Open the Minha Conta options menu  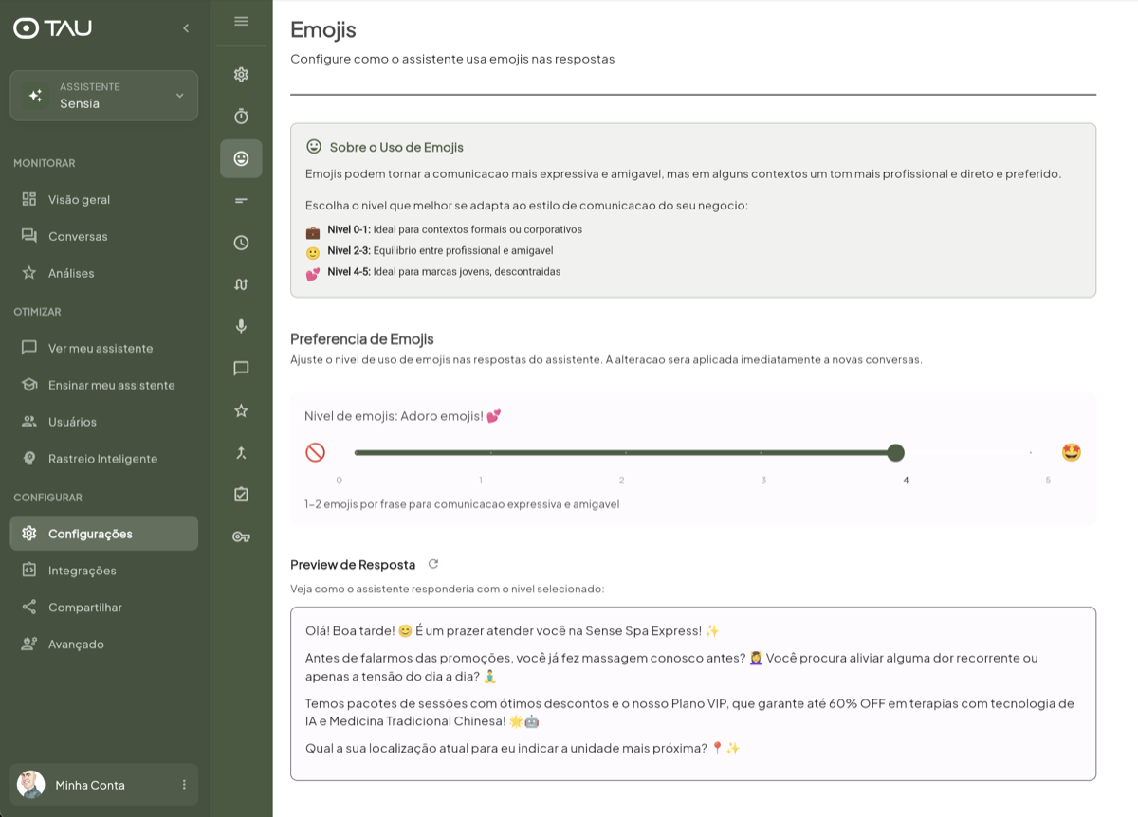click(186, 785)
